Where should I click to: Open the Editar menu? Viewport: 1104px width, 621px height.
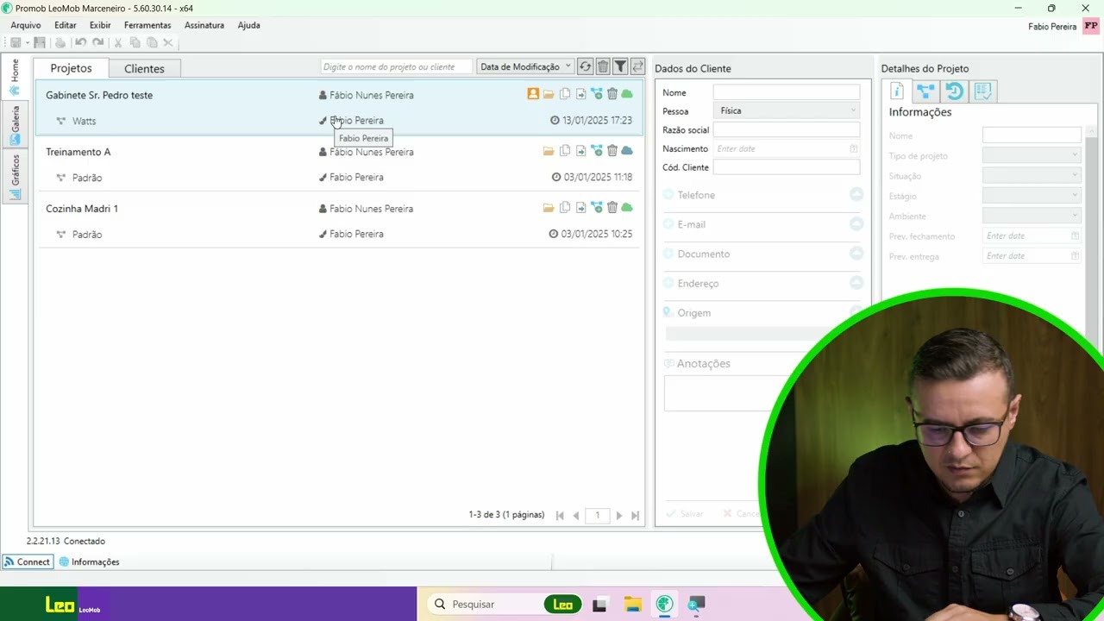(66, 25)
